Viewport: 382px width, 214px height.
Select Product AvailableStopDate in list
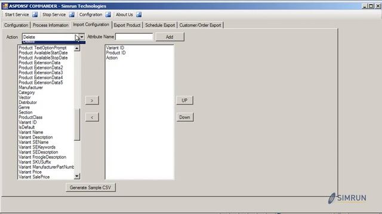click(x=43, y=58)
